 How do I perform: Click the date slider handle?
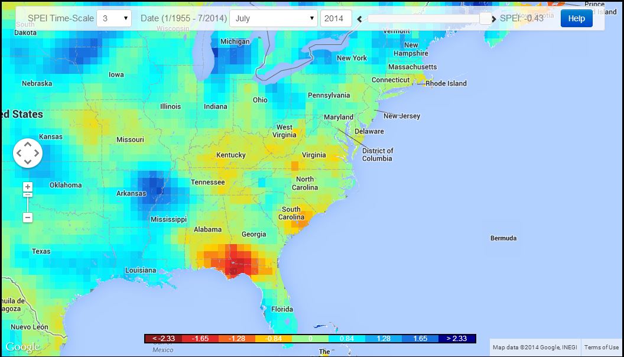pos(485,18)
